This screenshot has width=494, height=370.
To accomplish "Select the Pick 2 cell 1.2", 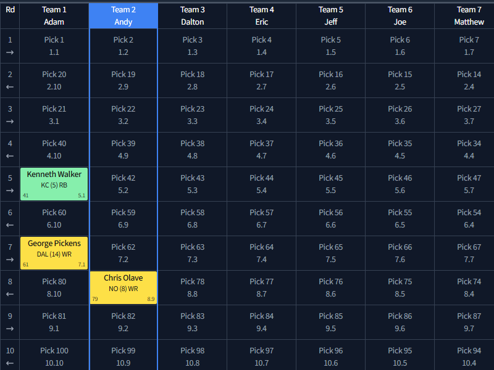I will coord(124,46).
